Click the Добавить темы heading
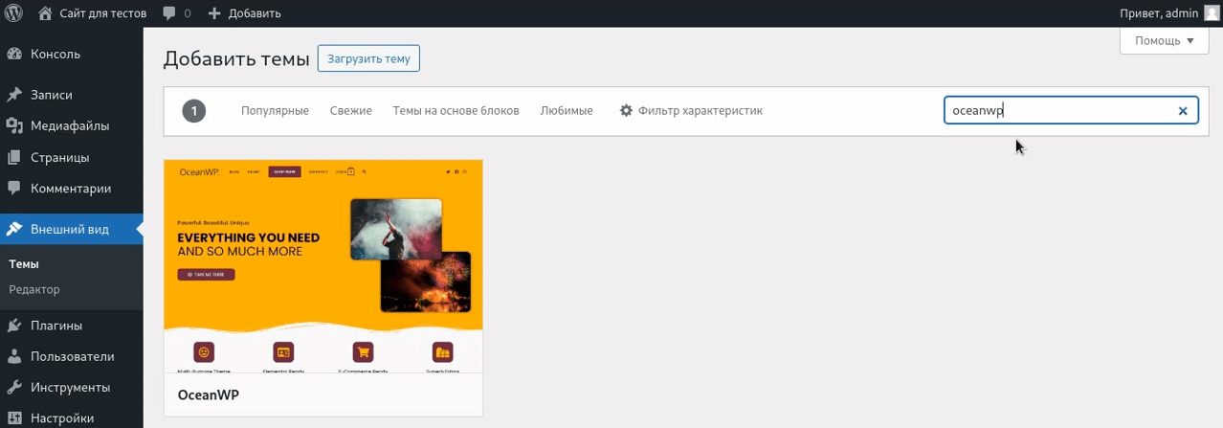 pyautogui.click(x=236, y=58)
